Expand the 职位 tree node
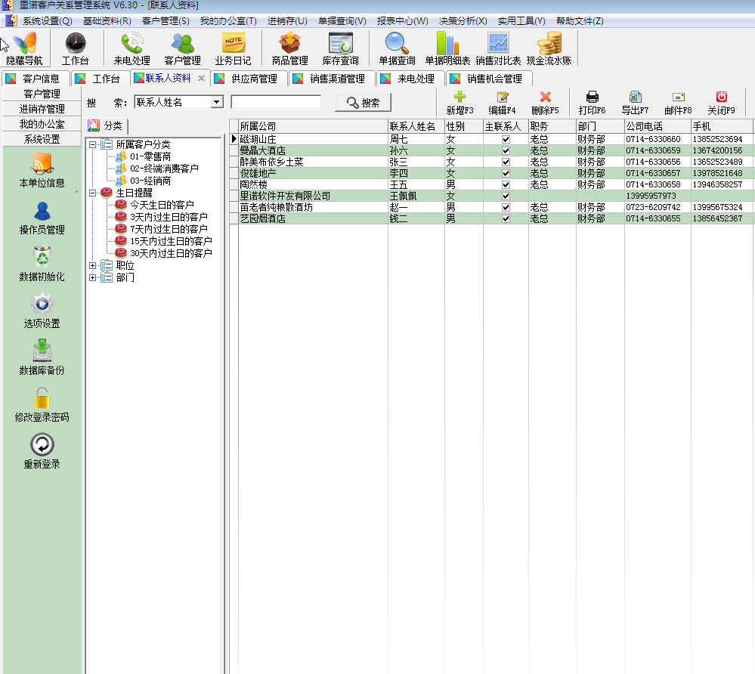Screen dimensions: 755x674 [x=92, y=265]
